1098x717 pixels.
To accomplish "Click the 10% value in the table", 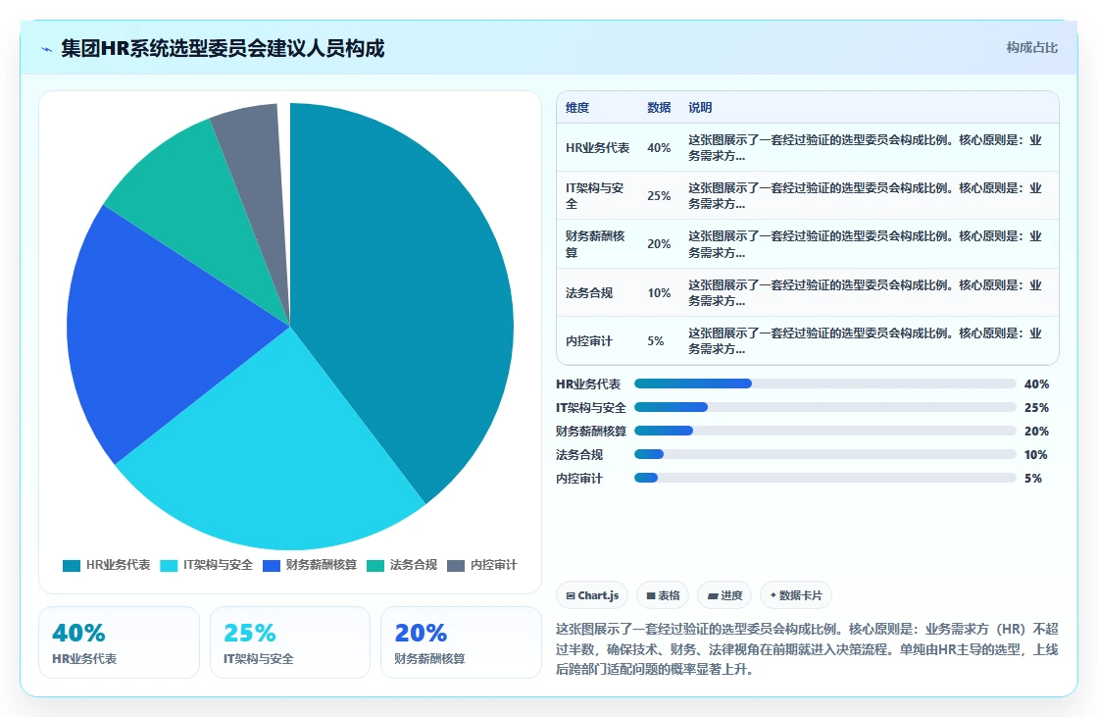I will tap(659, 293).
